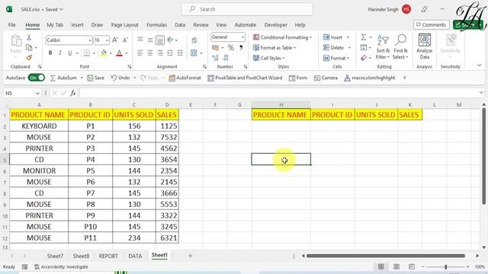The width and height of the screenshot is (488, 274).
Task: Open the Format cells dropdown
Action: click(x=348, y=58)
